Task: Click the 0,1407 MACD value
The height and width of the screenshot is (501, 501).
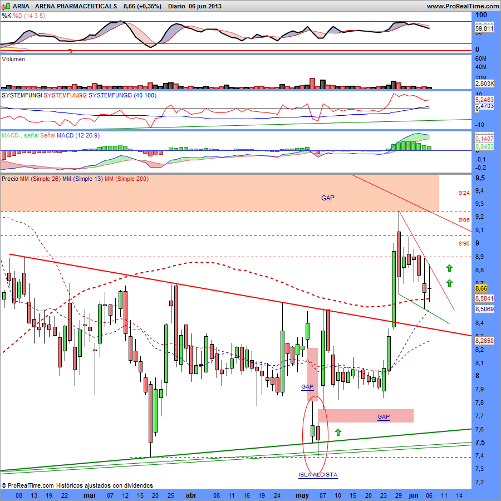Action: pyautogui.click(x=484, y=139)
